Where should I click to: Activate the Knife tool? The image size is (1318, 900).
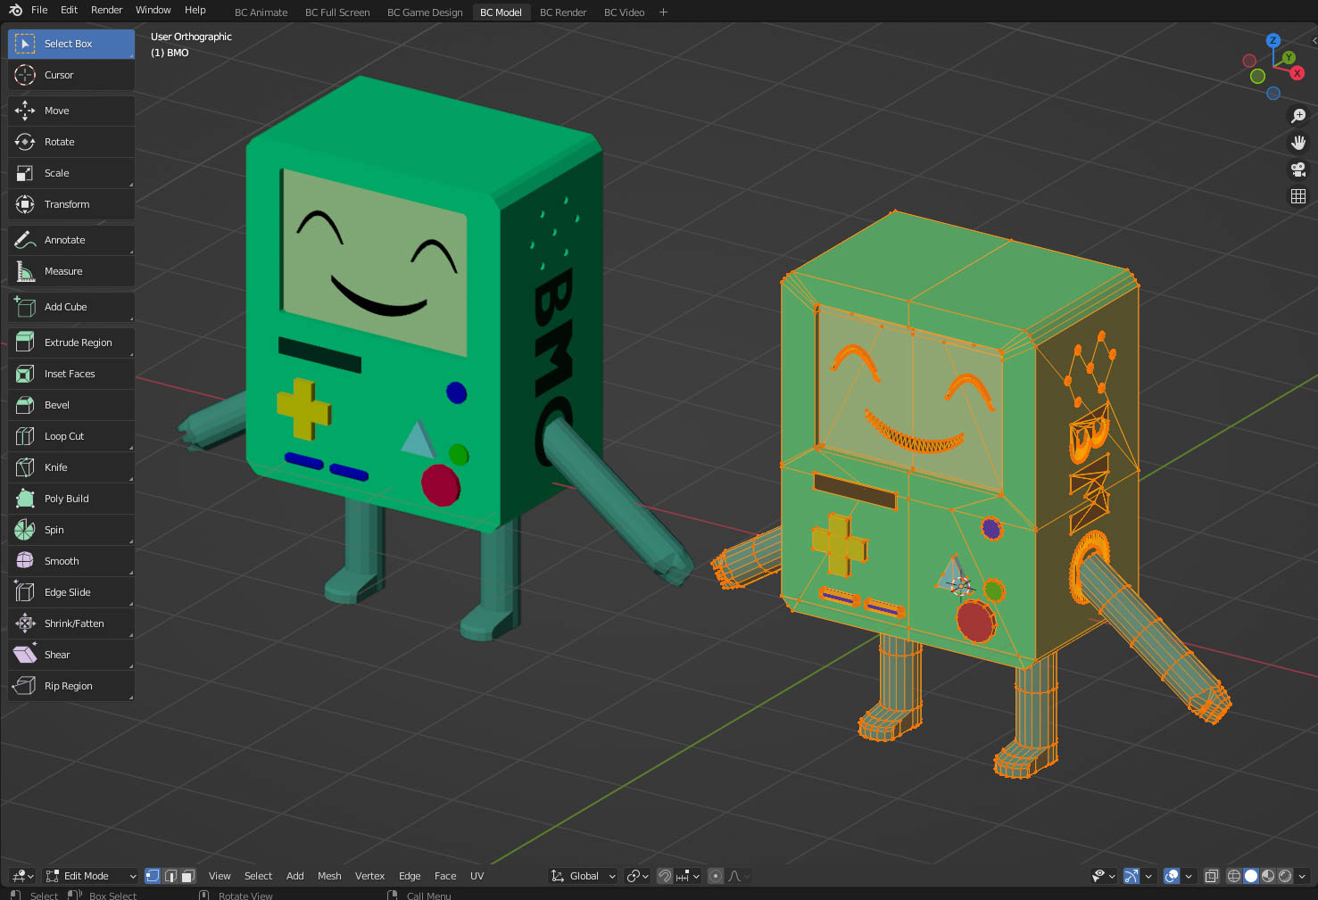click(x=71, y=467)
